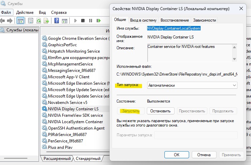This screenshot has height=165, width=251.
Task: Click the OK button
Action: (x=177, y=155)
